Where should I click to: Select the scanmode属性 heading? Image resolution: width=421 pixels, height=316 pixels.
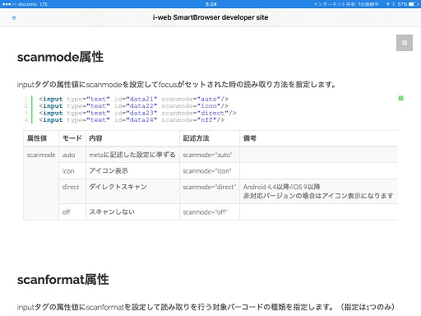[x=60, y=57]
